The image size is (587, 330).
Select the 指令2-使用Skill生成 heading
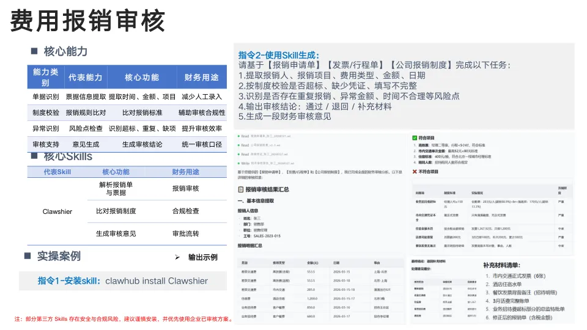click(279, 56)
